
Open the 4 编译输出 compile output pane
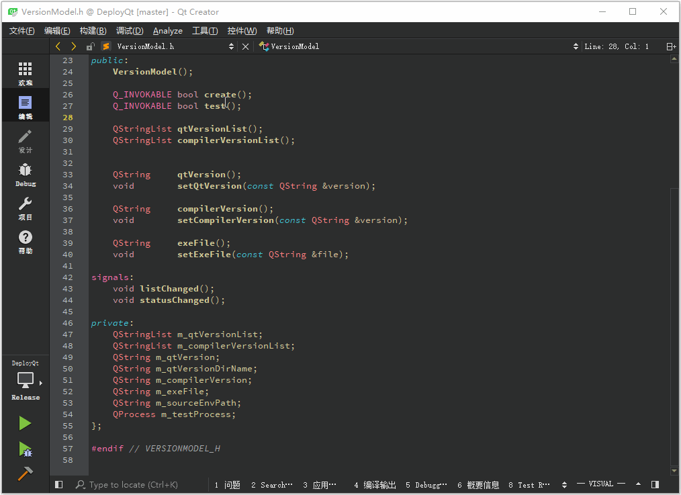[375, 484]
